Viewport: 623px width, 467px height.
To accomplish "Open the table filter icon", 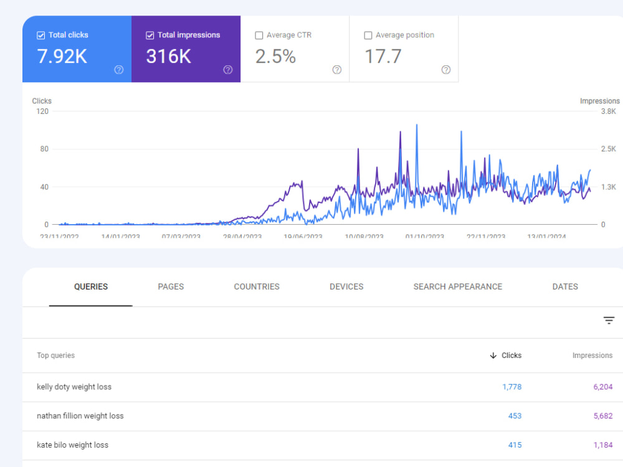I will pyautogui.click(x=609, y=320).
